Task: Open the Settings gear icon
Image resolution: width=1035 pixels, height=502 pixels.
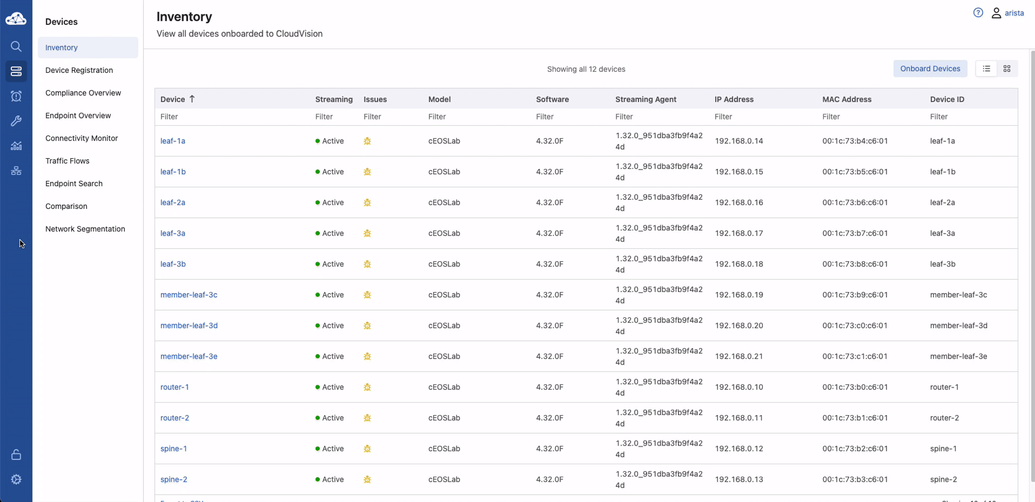Action: point(16,480)
